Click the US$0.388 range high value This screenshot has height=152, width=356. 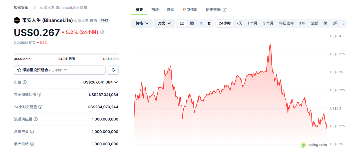tap(111, 59)
